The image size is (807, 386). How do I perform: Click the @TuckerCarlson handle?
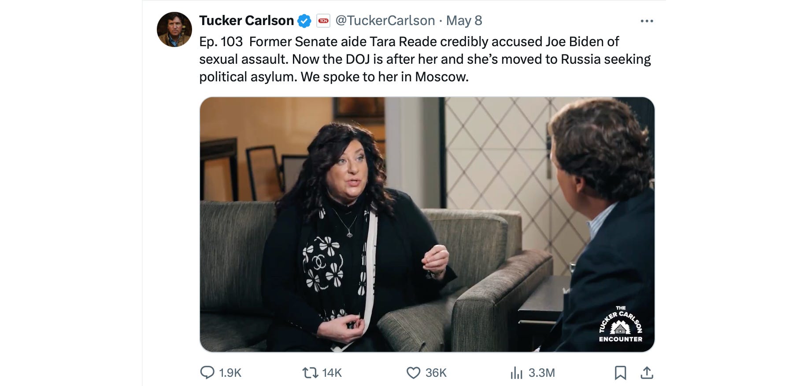point(385,21)
